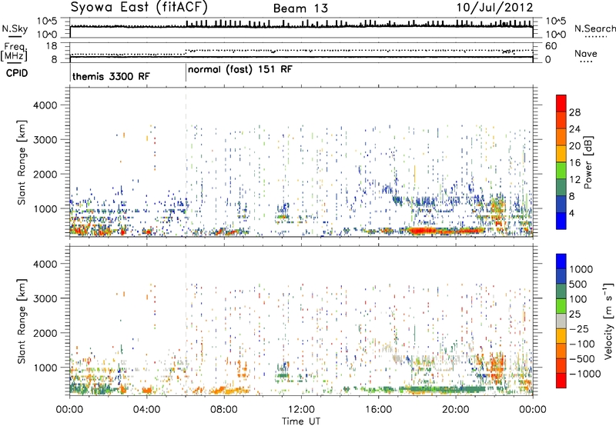Click the '-25' tick on the Velocity colorbar

579,329
